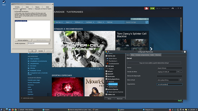Open the Steam friends icon in header

pos(146,8)
